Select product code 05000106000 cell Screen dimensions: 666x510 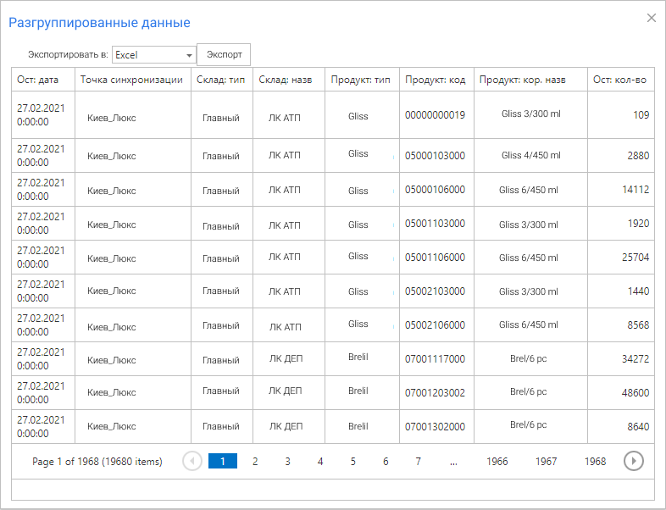pyautogui.click(x=436, y=190)
